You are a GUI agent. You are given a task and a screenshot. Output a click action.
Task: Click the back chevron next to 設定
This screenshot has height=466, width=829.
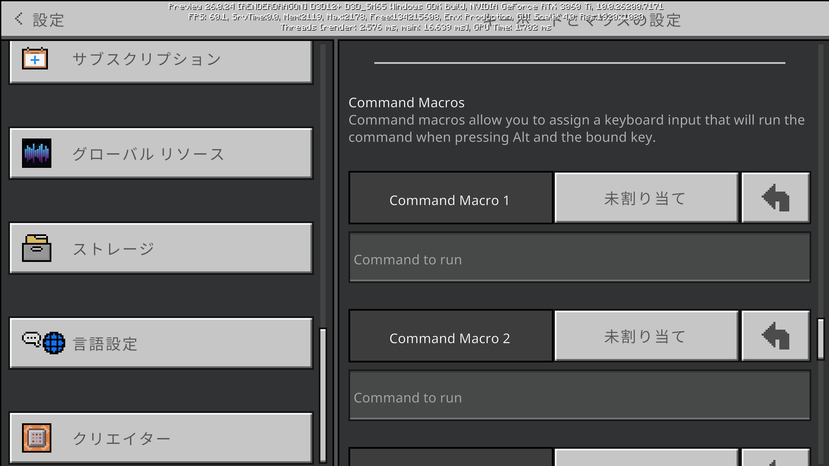click(x=18, y=19)
